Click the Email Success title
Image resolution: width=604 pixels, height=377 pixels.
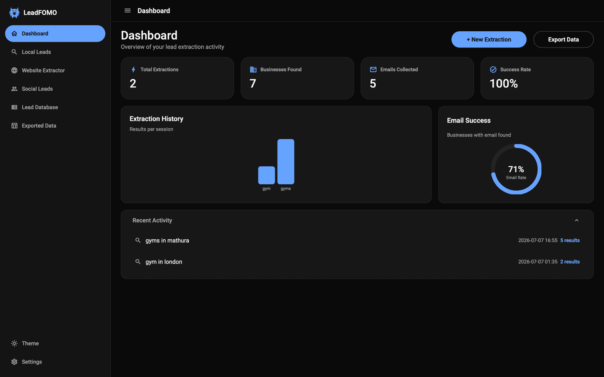click(x=468, y=121)
